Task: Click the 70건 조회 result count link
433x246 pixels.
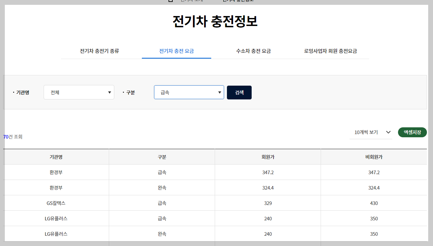Action: point(12,137)
